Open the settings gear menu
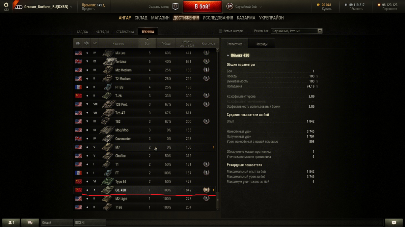The image size is (405, 227). tap(6, 5)
